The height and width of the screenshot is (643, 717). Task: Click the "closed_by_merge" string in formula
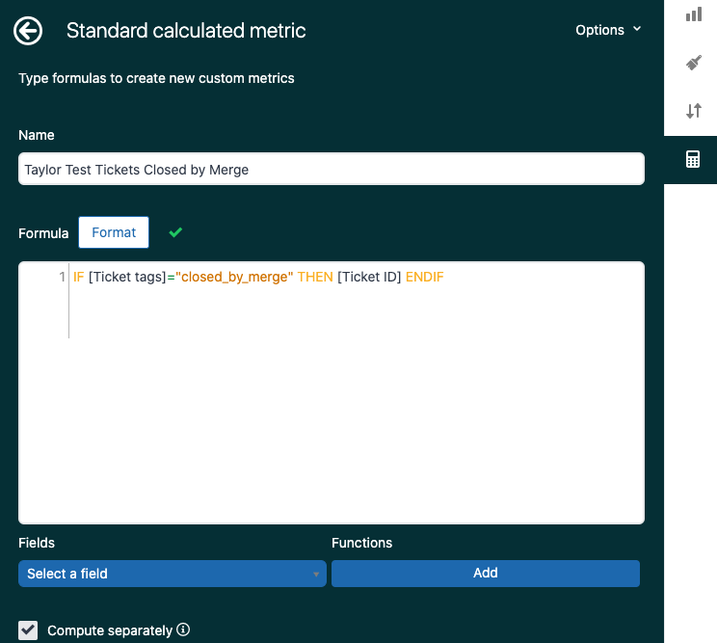pos(234,278)
